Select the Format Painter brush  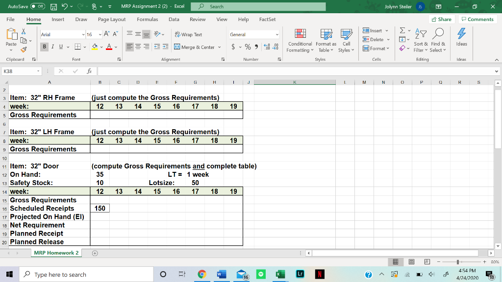tap(24, 49)
